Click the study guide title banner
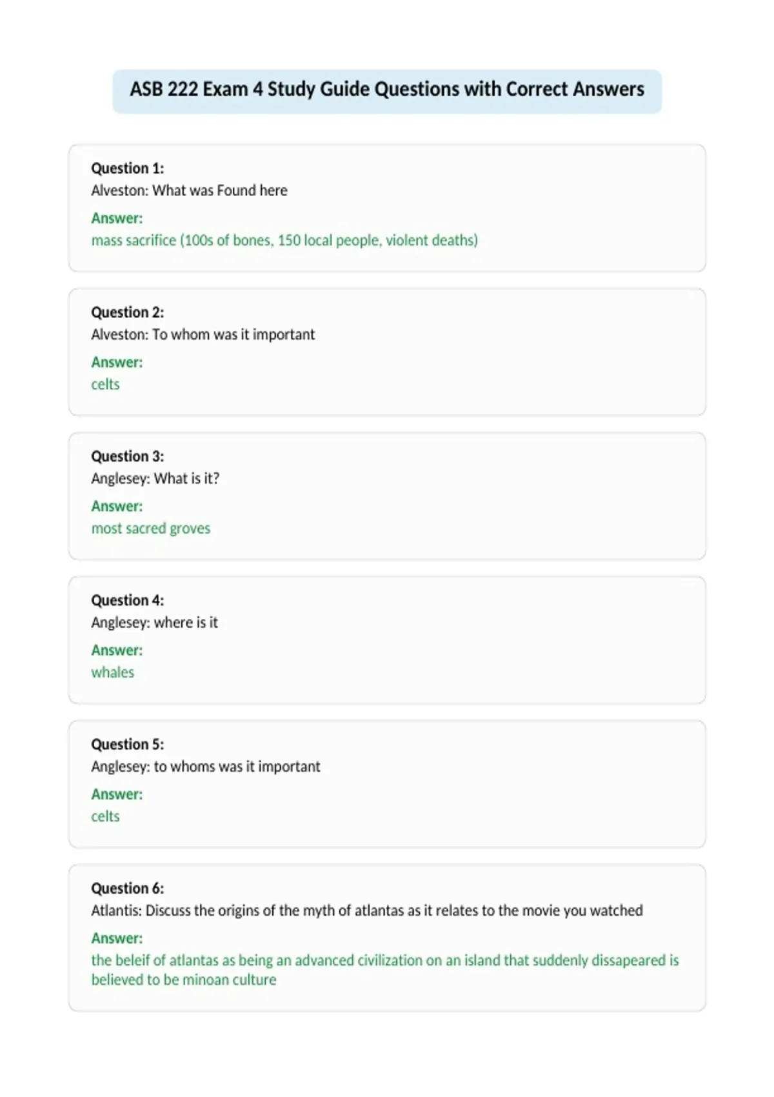Screen dimensions: 774x1097 click(x=387, y=91)
